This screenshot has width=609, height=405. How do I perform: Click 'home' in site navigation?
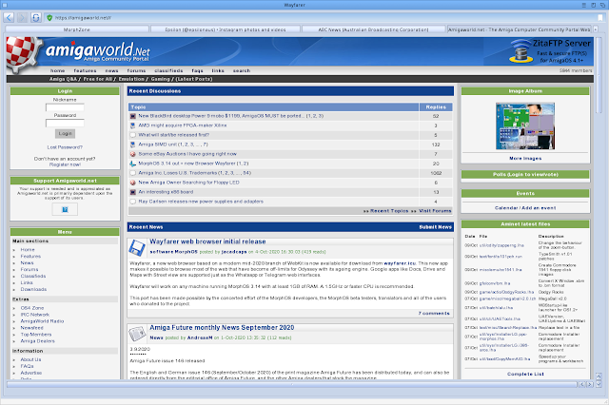57,70
